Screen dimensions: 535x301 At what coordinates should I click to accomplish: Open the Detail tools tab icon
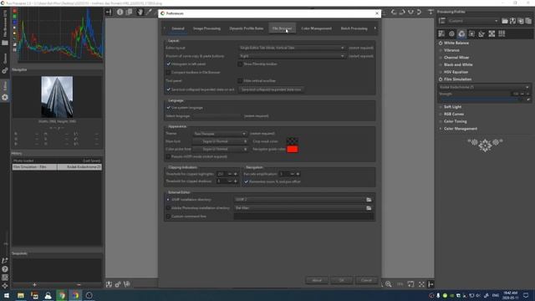pos(451,33)
